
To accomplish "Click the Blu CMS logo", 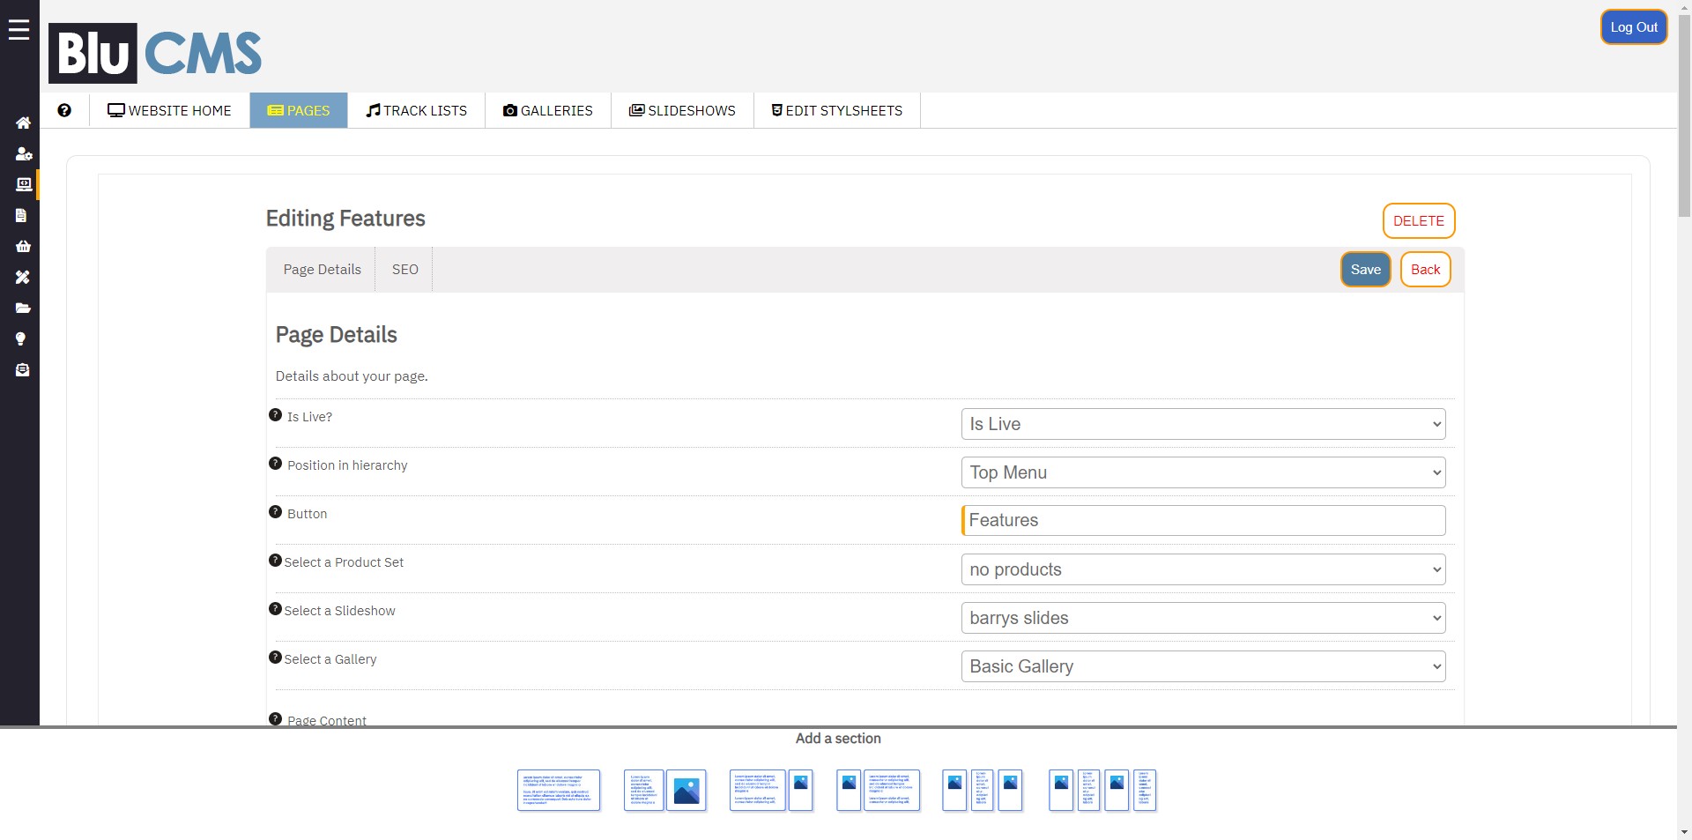I will click(155, 53).
